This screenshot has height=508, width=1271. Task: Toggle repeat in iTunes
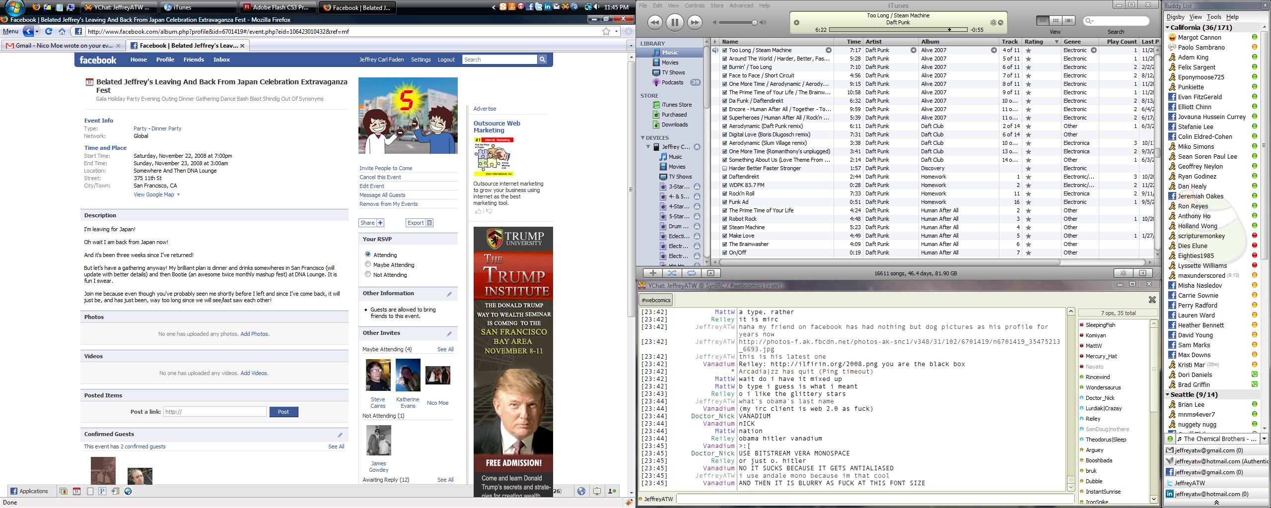coord(691,273)
